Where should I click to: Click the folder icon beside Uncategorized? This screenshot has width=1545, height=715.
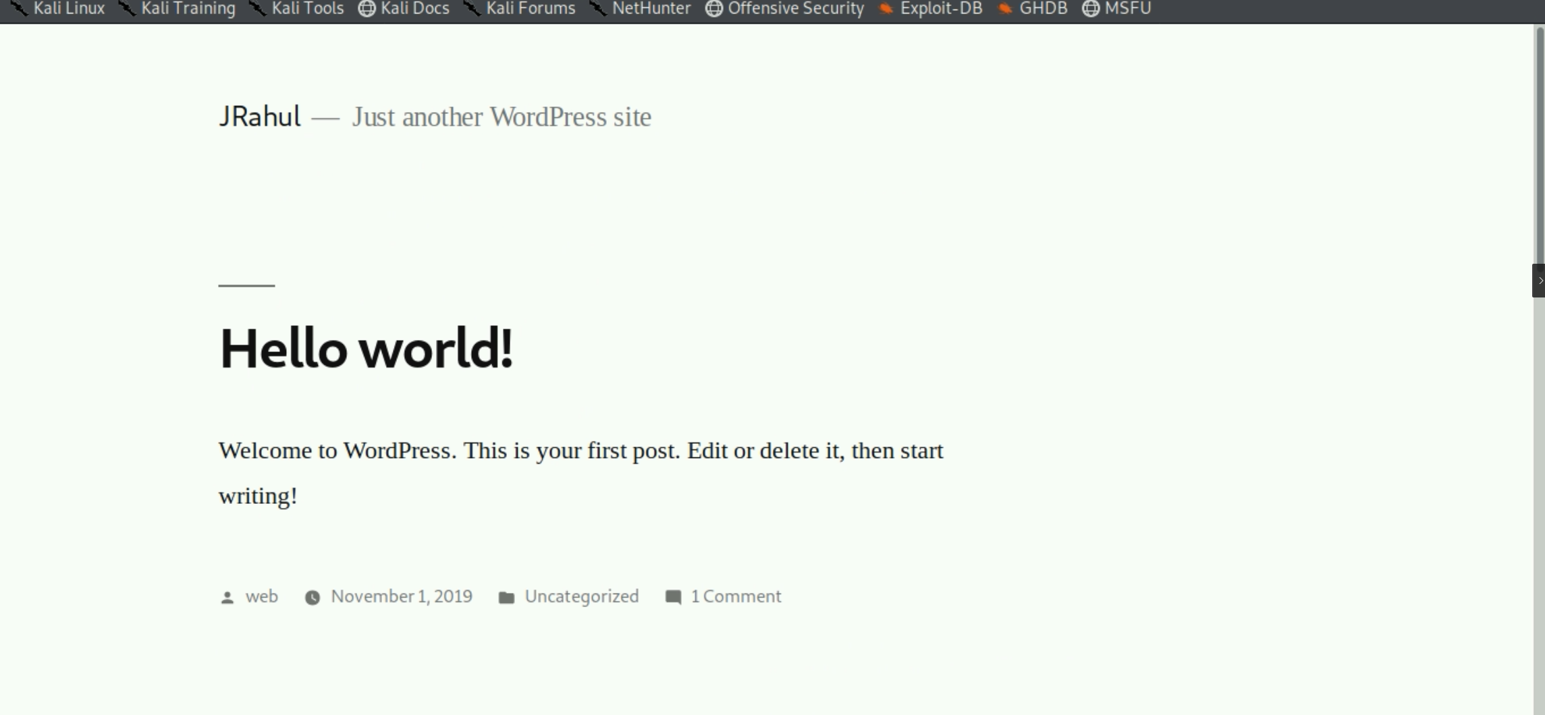(508, 597)
